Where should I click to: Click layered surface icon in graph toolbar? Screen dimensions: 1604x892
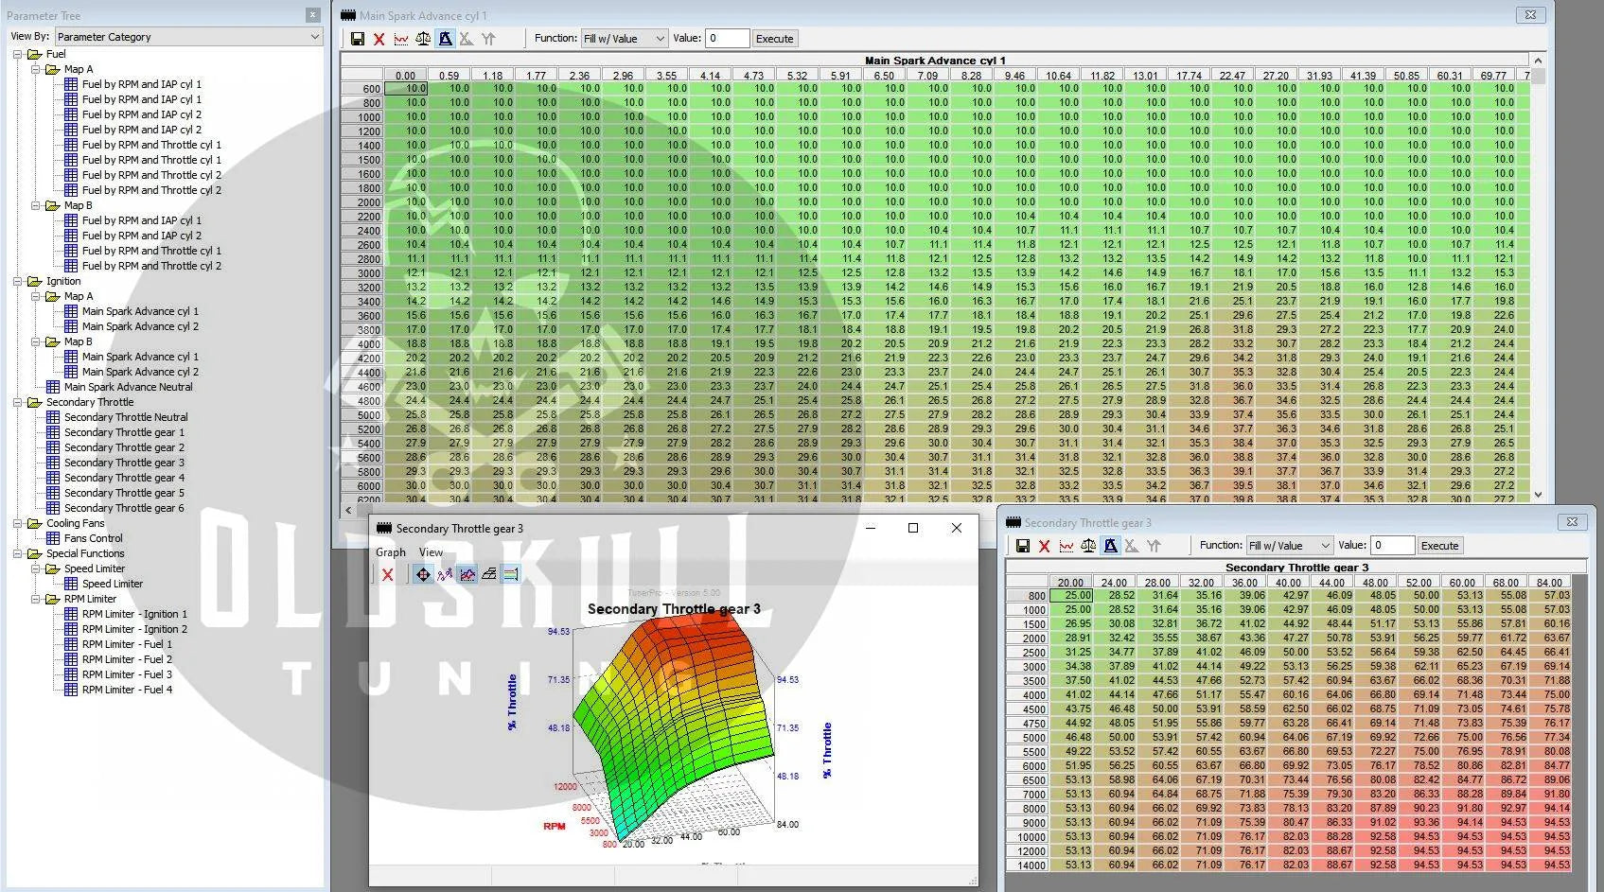pyautogui.click(x=488, y=574)
